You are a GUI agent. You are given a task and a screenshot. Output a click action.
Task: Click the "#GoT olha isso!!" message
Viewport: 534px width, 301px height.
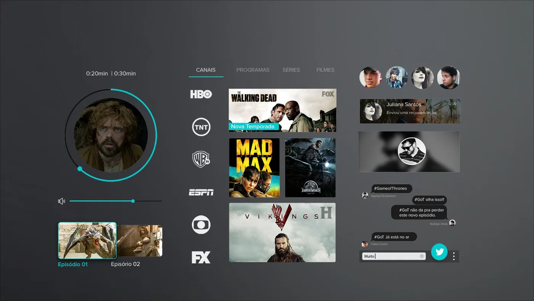click(x=429, y=200)
